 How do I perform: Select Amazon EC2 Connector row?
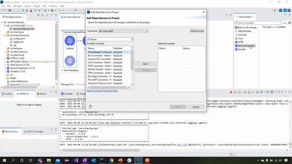point(109,59)
